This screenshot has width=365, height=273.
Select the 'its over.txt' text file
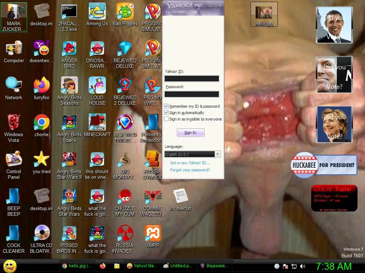180,199
